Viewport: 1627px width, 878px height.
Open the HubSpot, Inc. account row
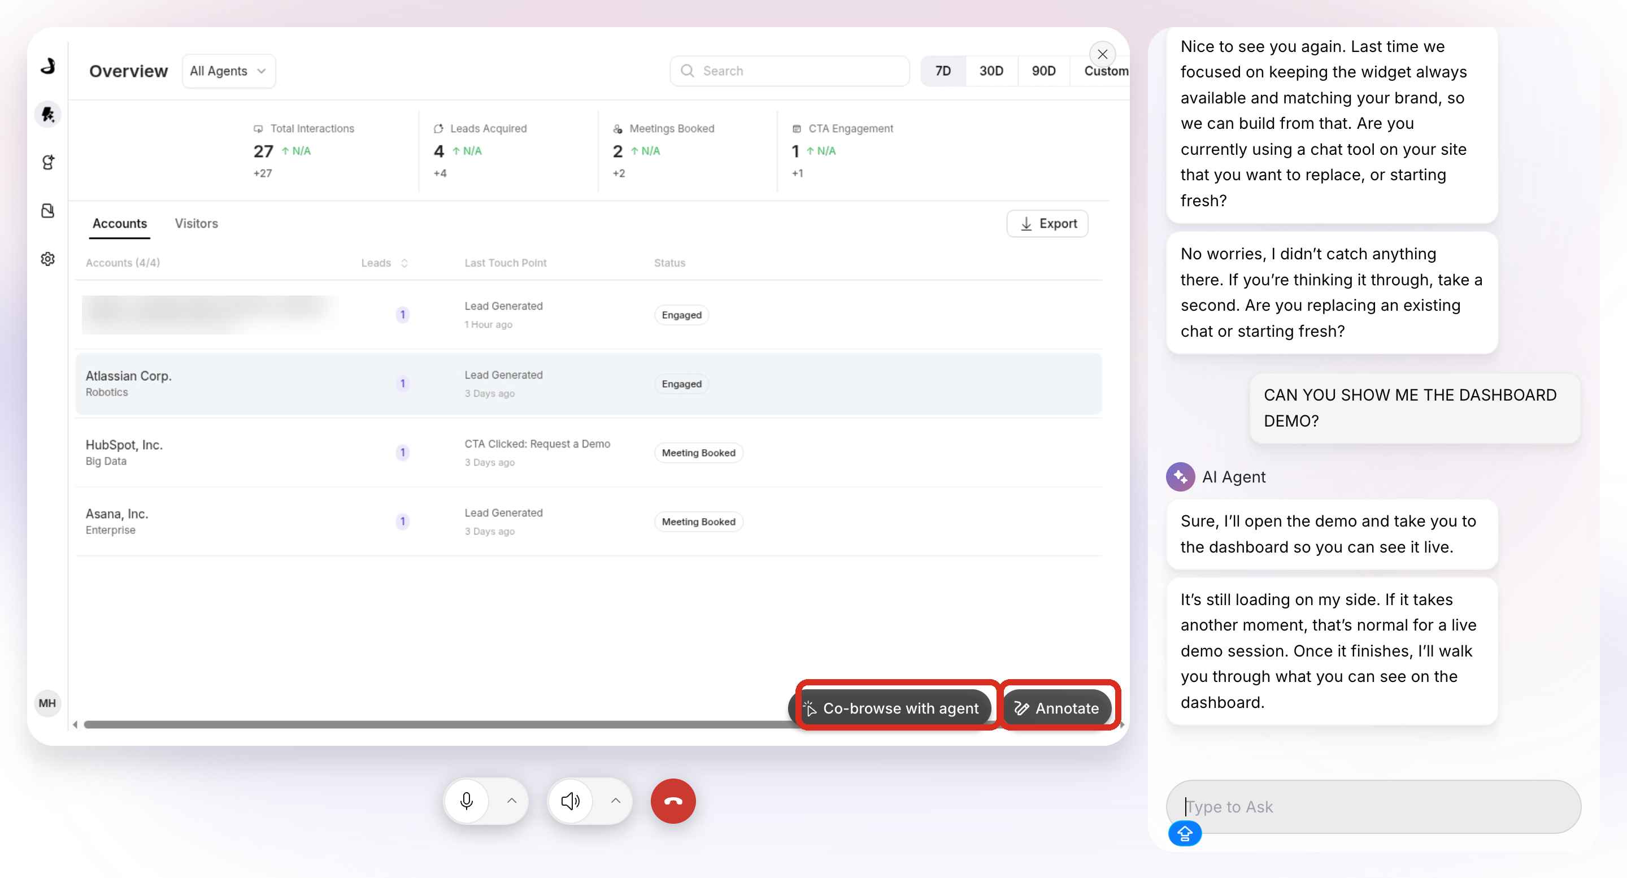click(589, 453)
